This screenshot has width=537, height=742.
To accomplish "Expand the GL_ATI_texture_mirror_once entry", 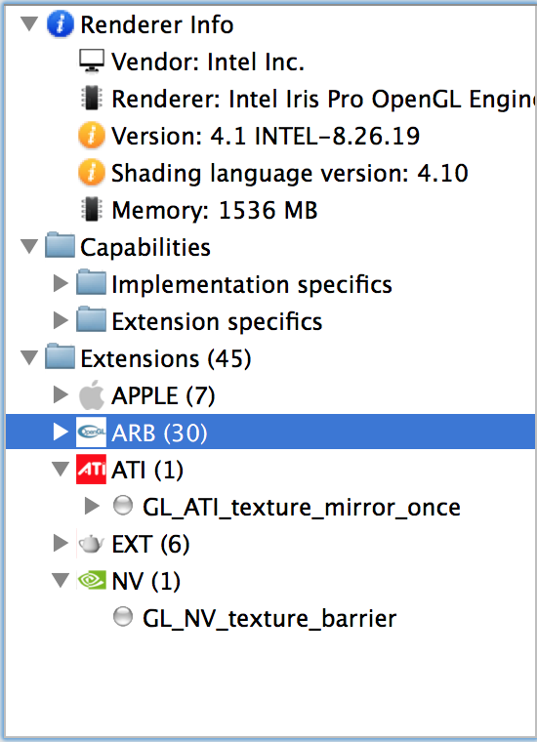I will click(x=92, y=506).
